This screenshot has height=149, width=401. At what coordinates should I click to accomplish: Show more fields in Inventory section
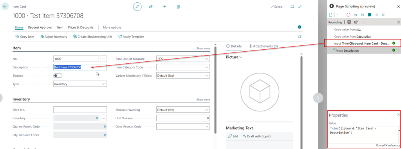203,99
